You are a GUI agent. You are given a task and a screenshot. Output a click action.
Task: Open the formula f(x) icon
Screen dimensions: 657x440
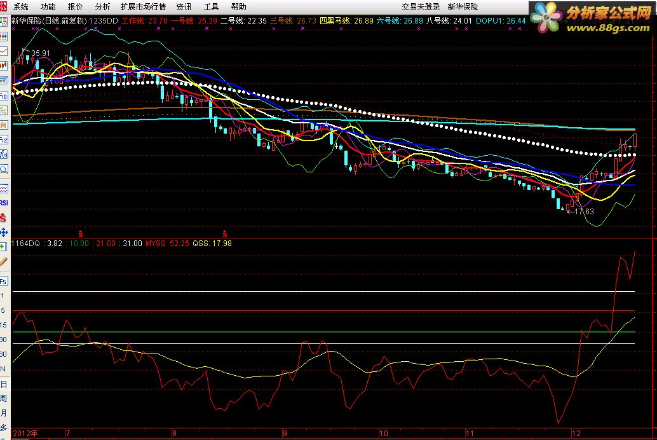click(4, 155)
